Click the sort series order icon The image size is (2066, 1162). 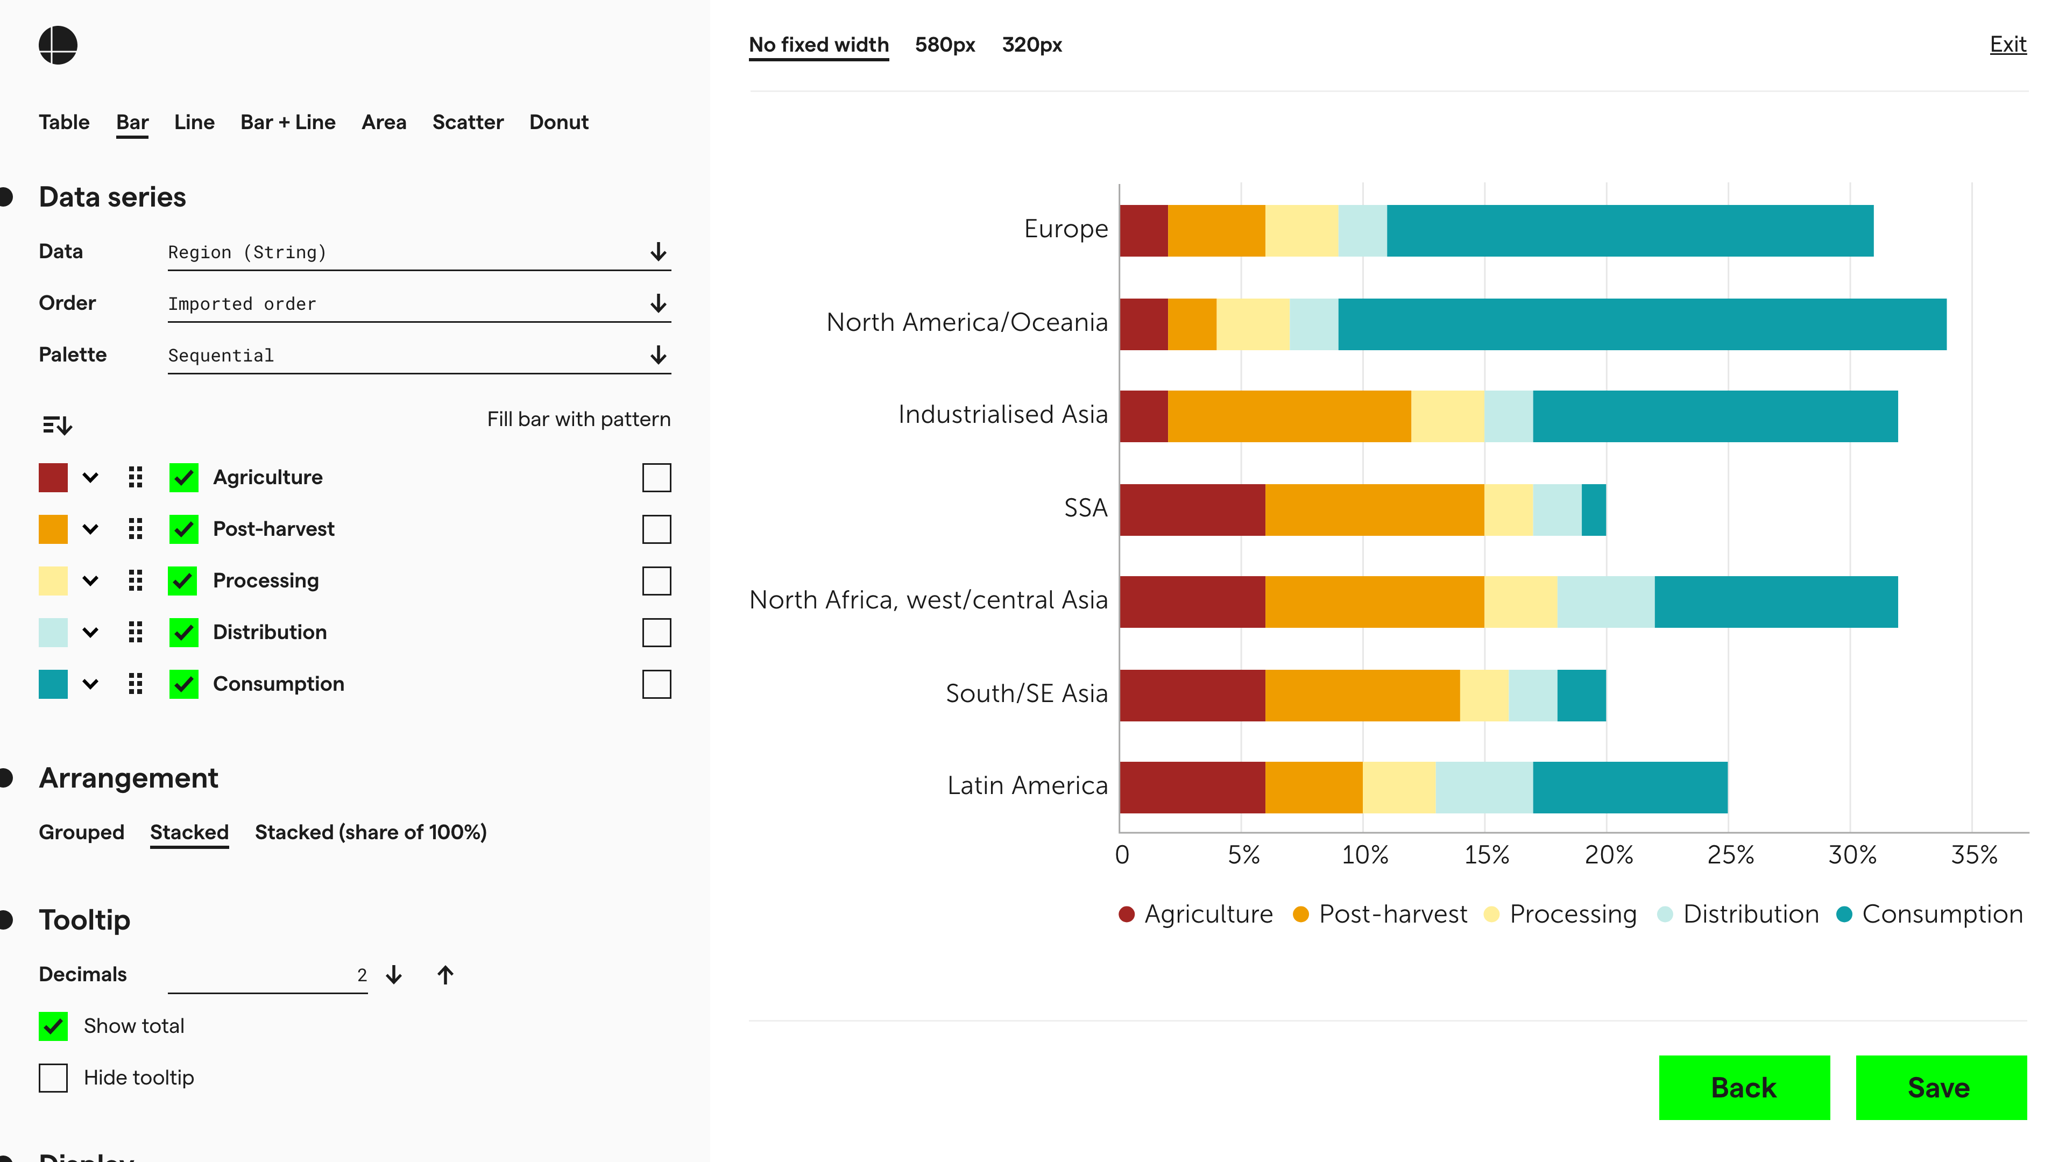point(57,424)
